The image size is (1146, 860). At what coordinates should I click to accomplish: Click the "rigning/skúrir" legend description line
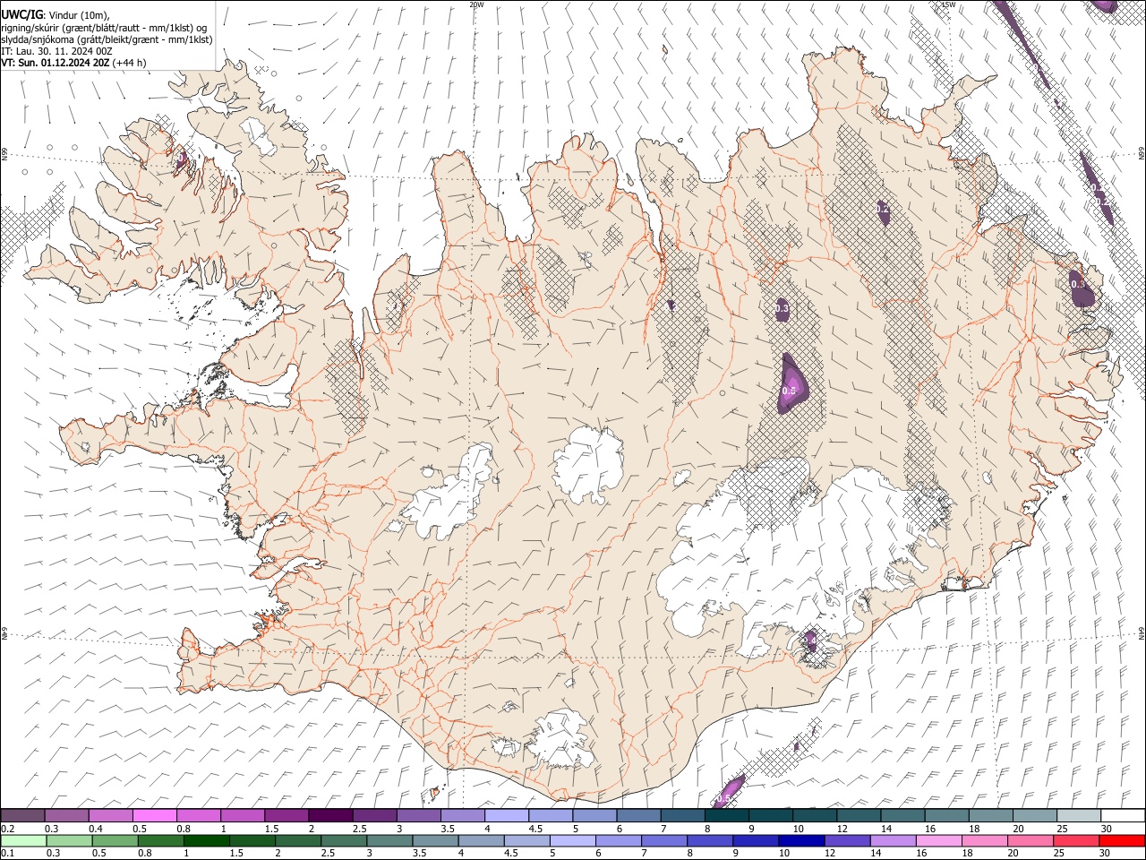[x=104, y=28]
